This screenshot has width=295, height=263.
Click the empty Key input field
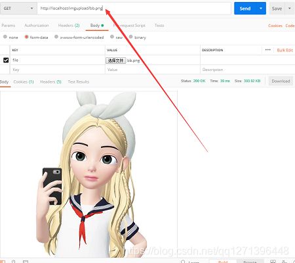[x=58, y=70]
